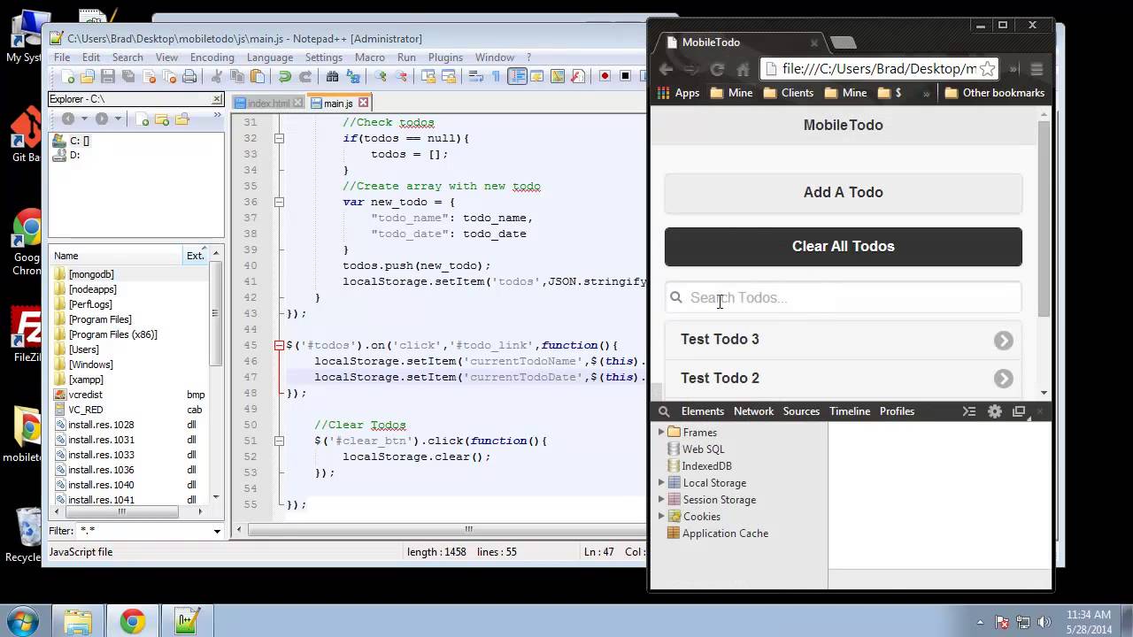Open the Test Todo 3 list item
This screenshot has height=637, width=1133.
click(x=844, y=340)
